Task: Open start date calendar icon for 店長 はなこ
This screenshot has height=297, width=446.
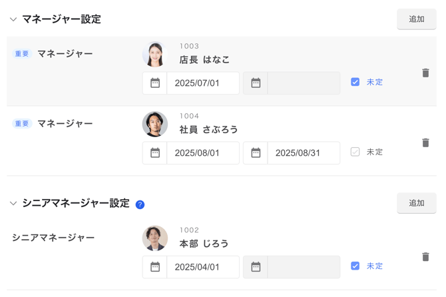Action: tap(155, 83)
